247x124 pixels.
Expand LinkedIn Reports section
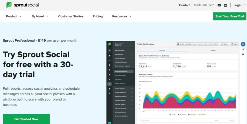pyautogui.click(x=124, y=100)
